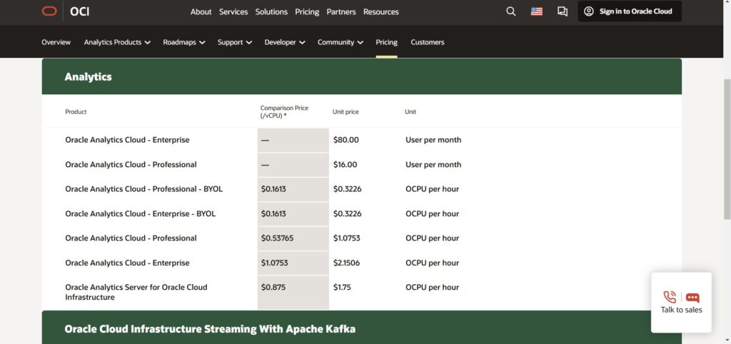Viewport: 731px width, 344px height.
Task: Click Sign in to Oracle Cloud
Action: (630, 11)
